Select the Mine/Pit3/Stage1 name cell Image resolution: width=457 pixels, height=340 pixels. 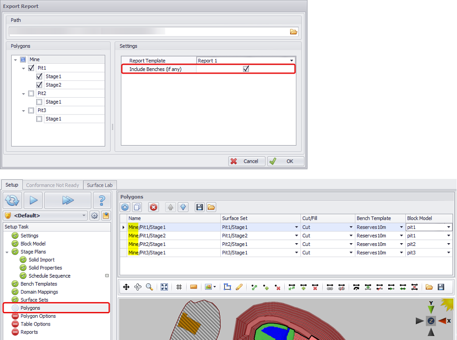tap(174, 253)
